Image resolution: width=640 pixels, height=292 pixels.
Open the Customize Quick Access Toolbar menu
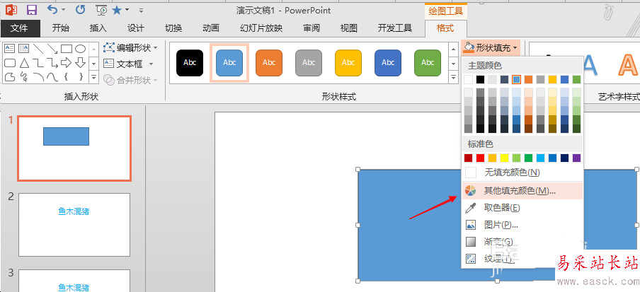[x=141, y=10]
